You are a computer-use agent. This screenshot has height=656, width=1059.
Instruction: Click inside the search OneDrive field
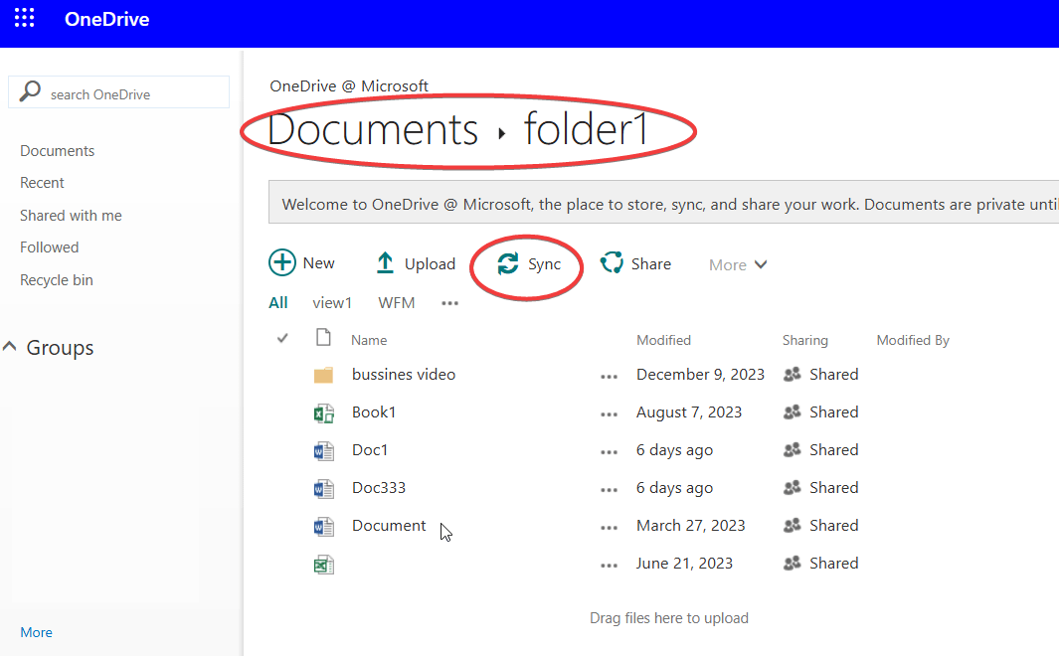coord(119,91)
